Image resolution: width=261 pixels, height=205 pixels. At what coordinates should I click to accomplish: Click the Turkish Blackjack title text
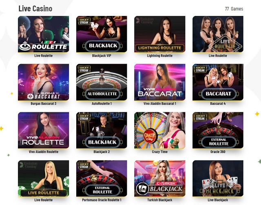(159, 200)
